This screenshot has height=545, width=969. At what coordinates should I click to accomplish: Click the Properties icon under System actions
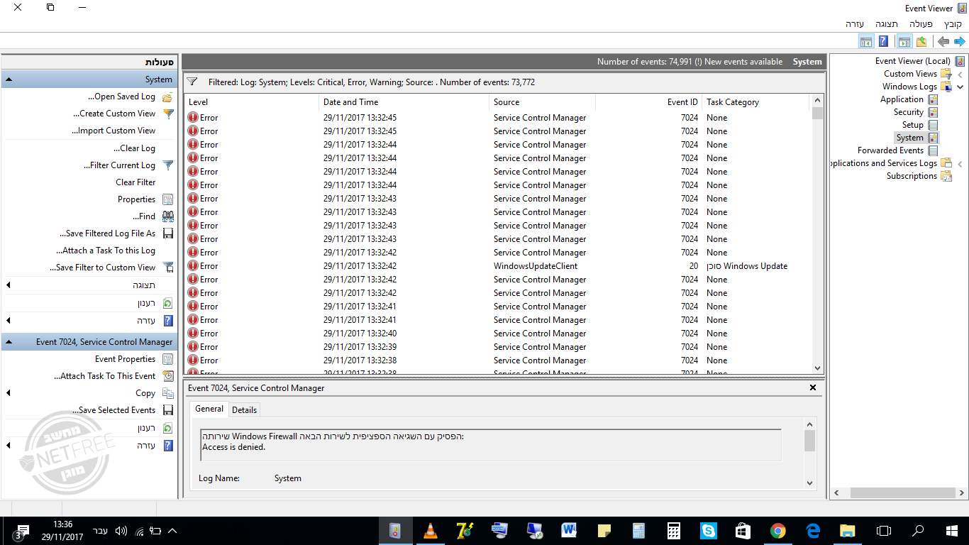[167, 199]
